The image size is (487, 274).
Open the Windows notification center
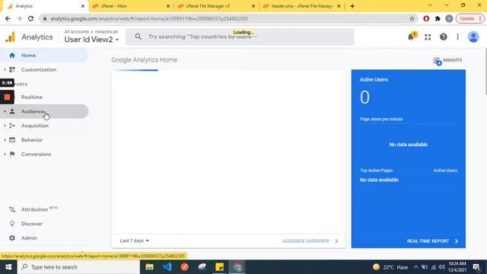tap(477, 267)
